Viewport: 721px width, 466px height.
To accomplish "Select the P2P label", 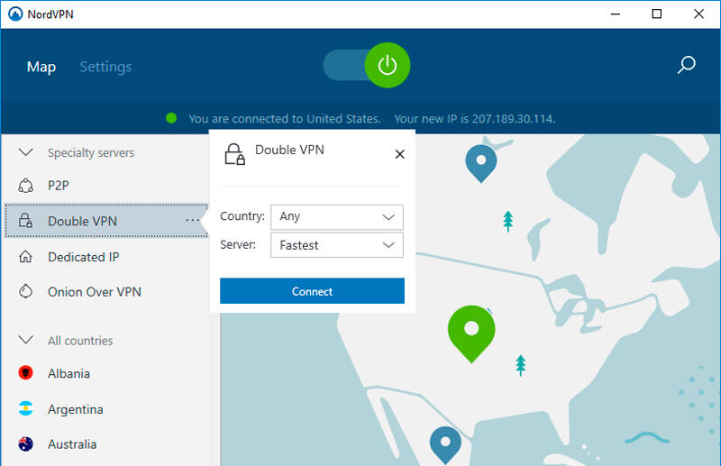I will 59,186.
